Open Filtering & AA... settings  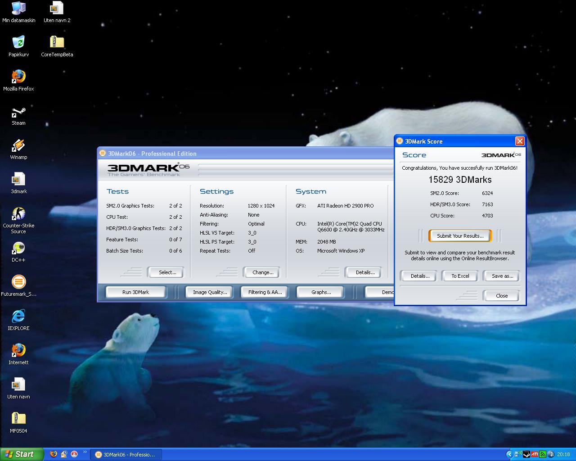[x=265, y=292]
